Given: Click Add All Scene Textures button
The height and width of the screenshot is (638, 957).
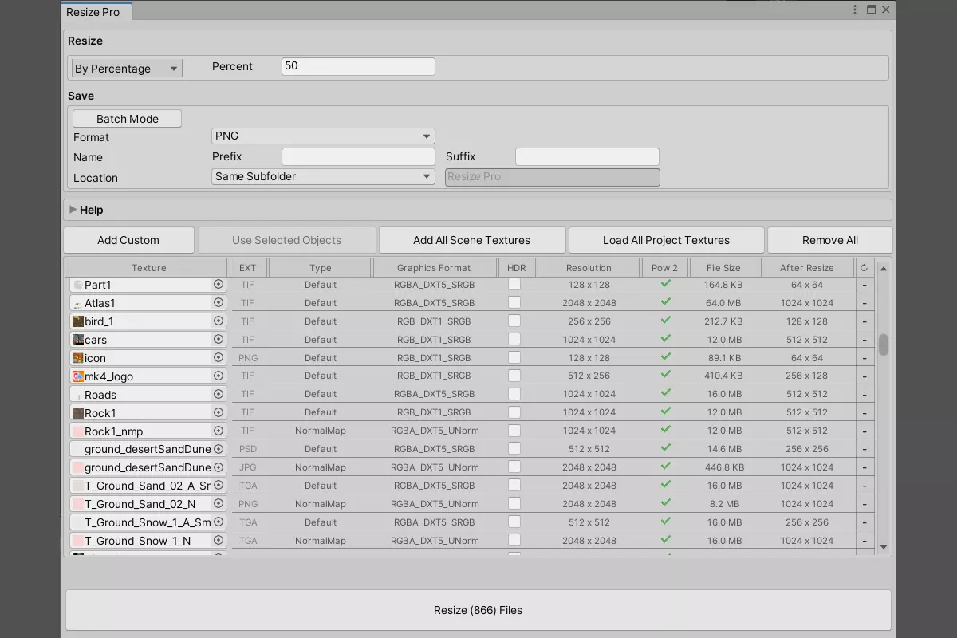Looking at the screenshot, I should click(x=472, y=240).
